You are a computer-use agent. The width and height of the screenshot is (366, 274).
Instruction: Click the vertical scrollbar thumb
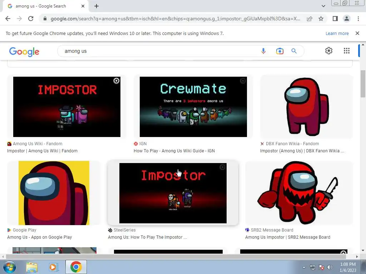point(363,84)
